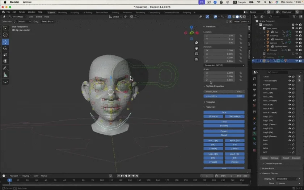Select the Move tool
The height and width of the screenshot is (190, 304).
coord(5,42)
